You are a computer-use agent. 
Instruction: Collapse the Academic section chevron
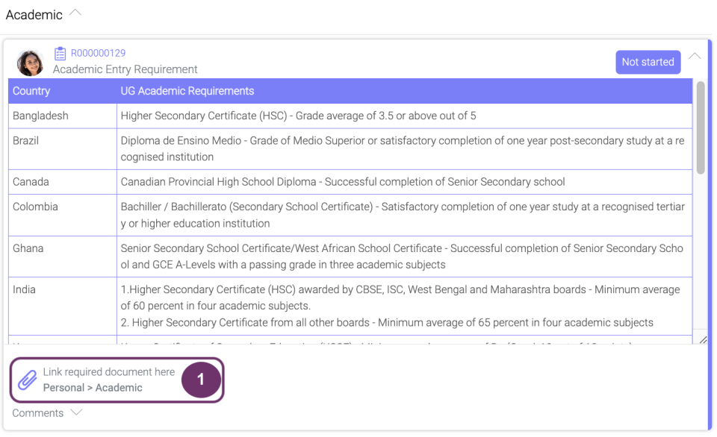click(x=75, y=13)
